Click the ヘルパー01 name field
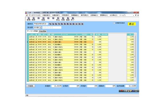 click(x=52, y=28)
